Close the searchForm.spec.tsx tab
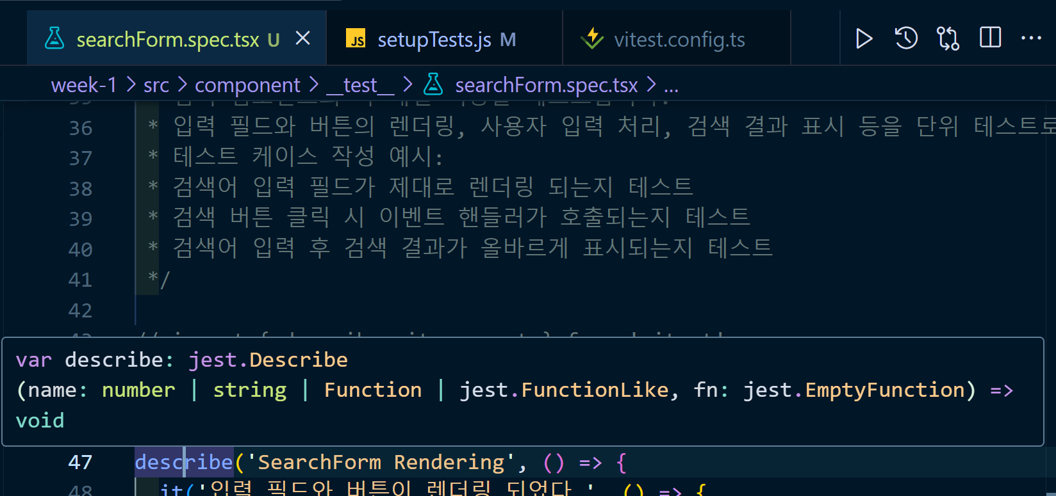Image resolution: width=1056 pixels, height=496 pixels. (x=302, y=38)
